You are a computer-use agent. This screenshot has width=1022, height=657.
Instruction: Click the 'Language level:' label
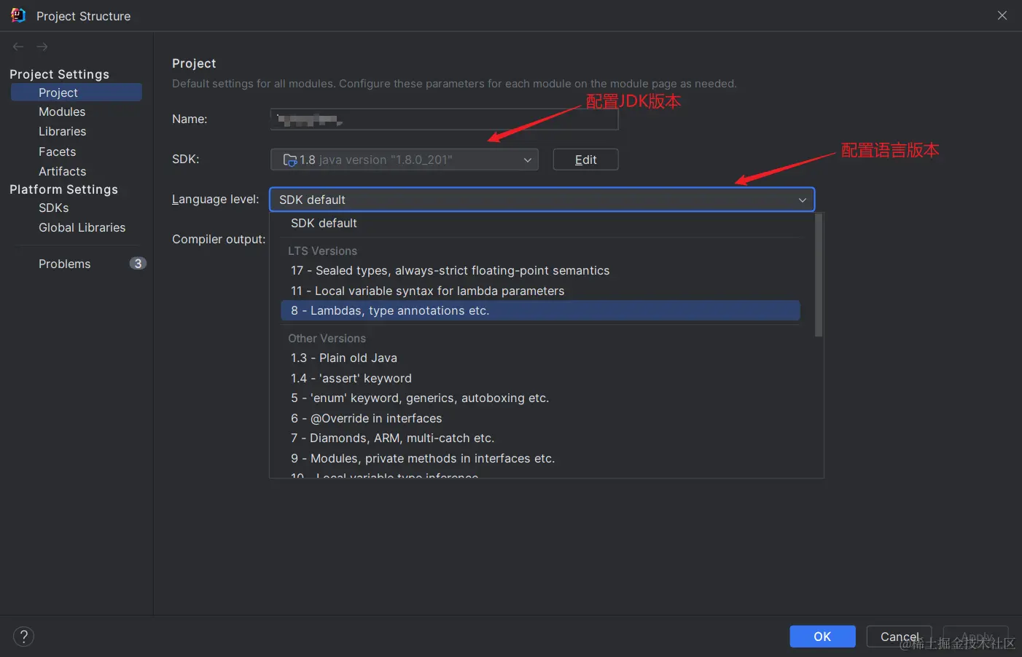click(215, 200)
